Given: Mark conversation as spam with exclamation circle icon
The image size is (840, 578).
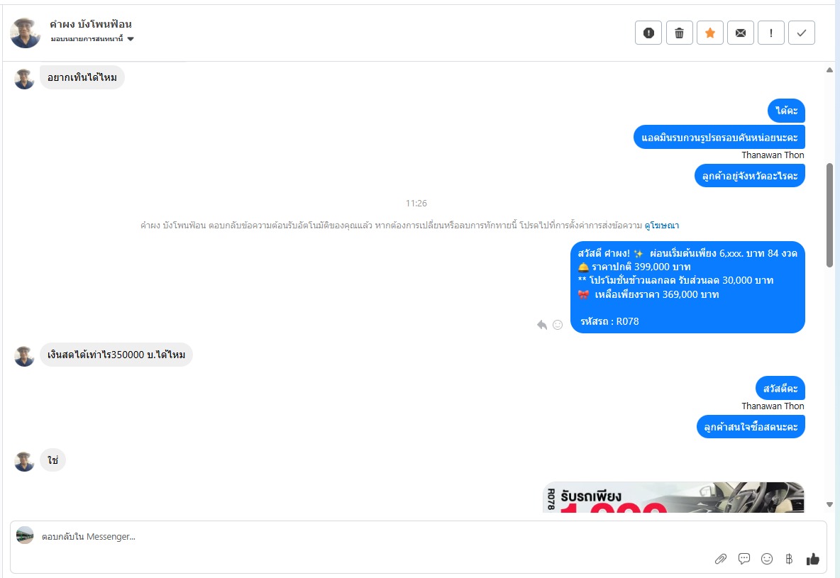Looking at the screenshot, I should [648, 33].
